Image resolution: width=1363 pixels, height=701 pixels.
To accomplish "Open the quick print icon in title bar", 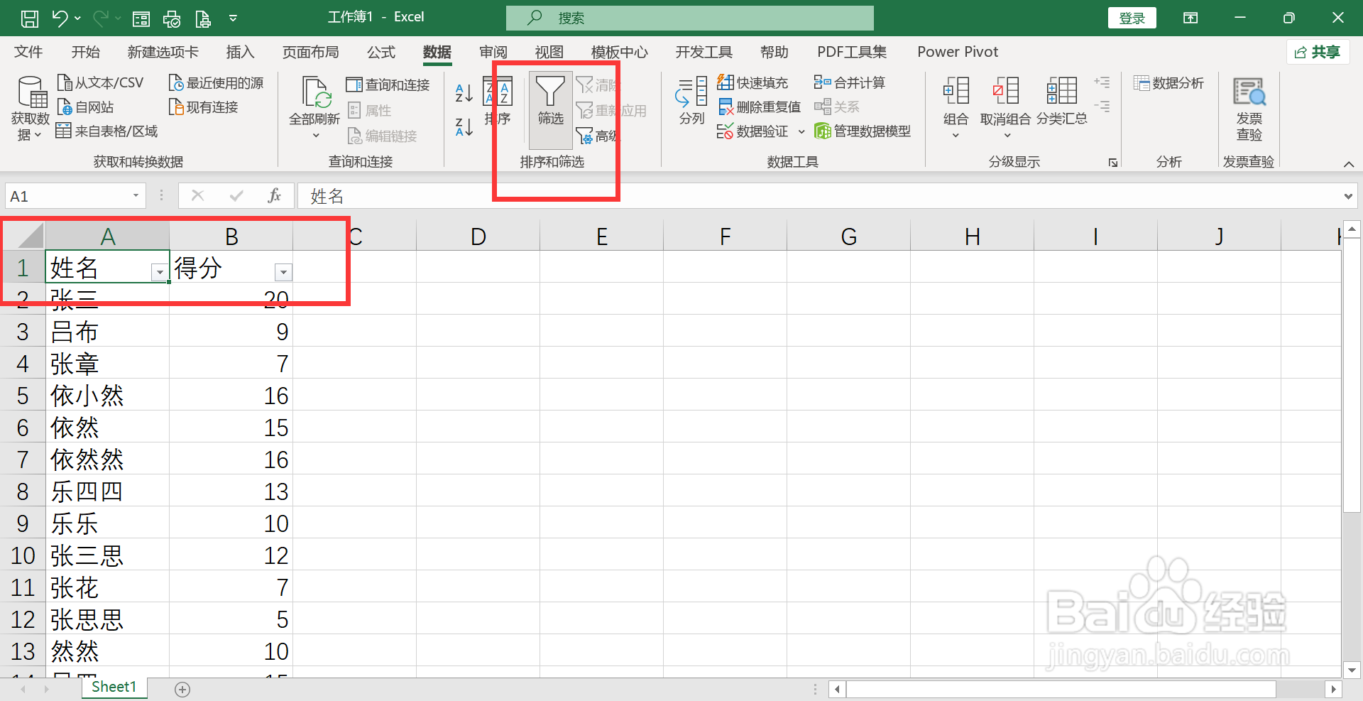I will pos(172,18).
